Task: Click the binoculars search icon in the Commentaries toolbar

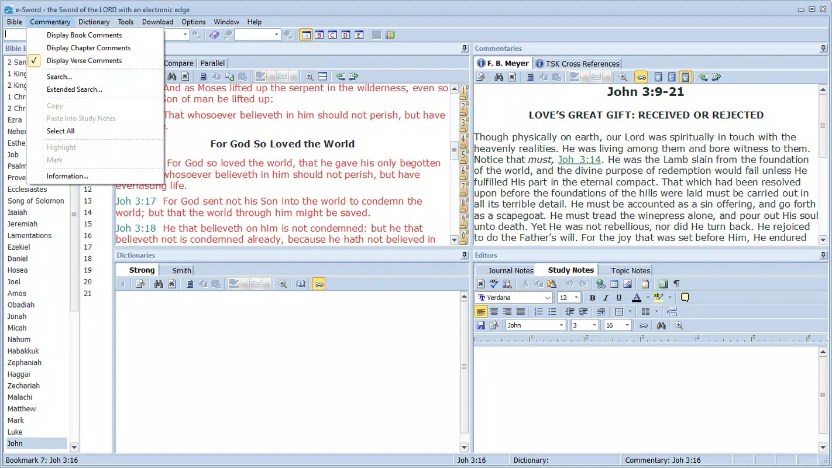Action: (498, 77)
